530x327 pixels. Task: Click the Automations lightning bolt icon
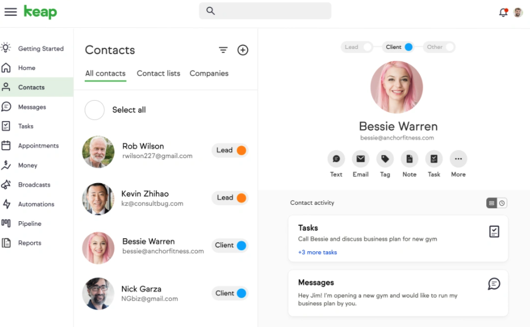(x=6, y=204)
